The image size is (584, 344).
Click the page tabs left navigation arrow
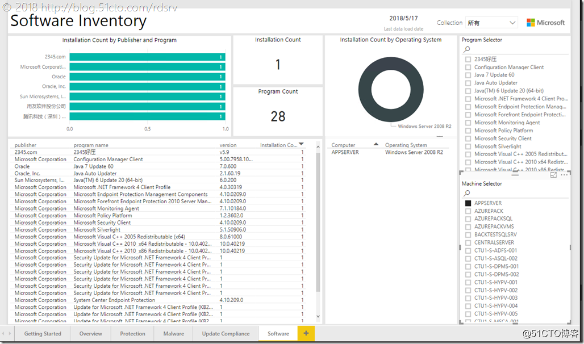click(x=3, y=334)
